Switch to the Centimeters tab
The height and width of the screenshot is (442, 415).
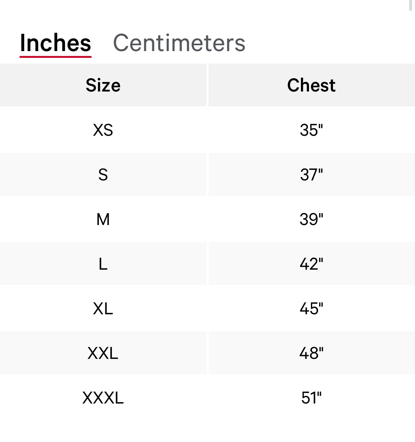pyautogui.click(x=179, y=43)
